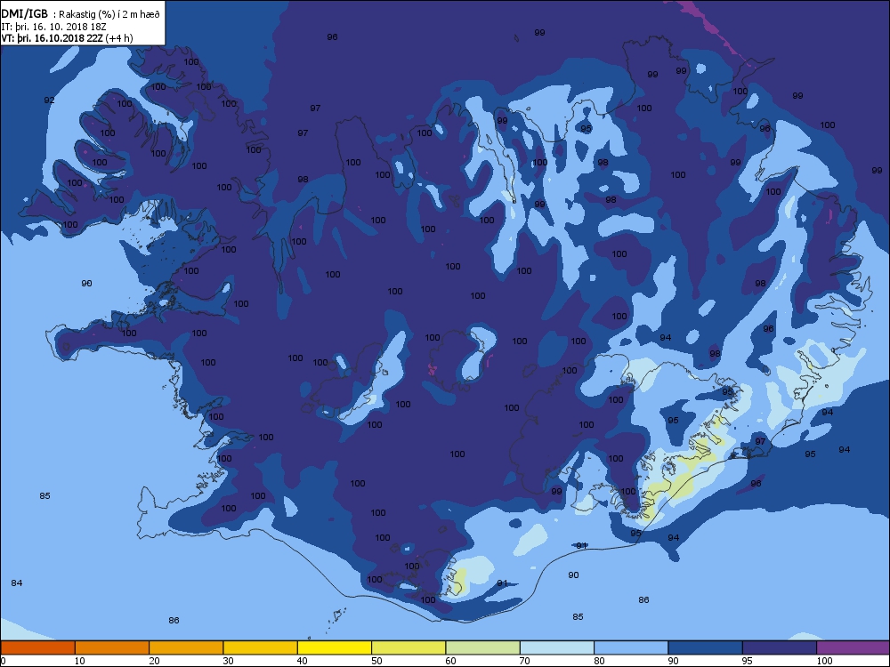Click the purple above-100 legend swatch

click(854, 647)
